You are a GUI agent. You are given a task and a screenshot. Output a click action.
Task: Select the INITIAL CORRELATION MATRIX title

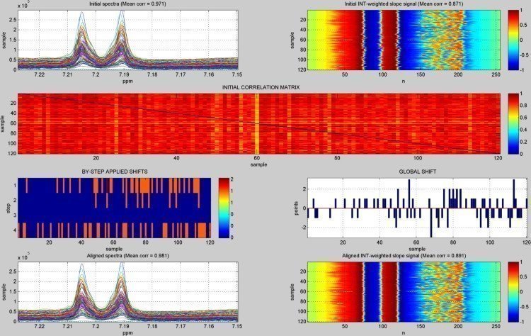(261, 87)
